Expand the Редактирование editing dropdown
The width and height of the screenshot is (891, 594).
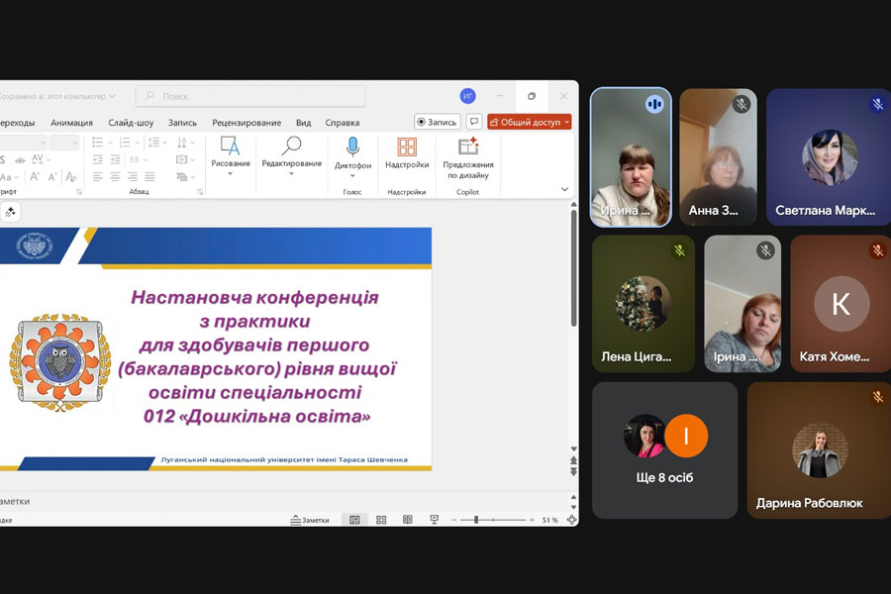291,173
